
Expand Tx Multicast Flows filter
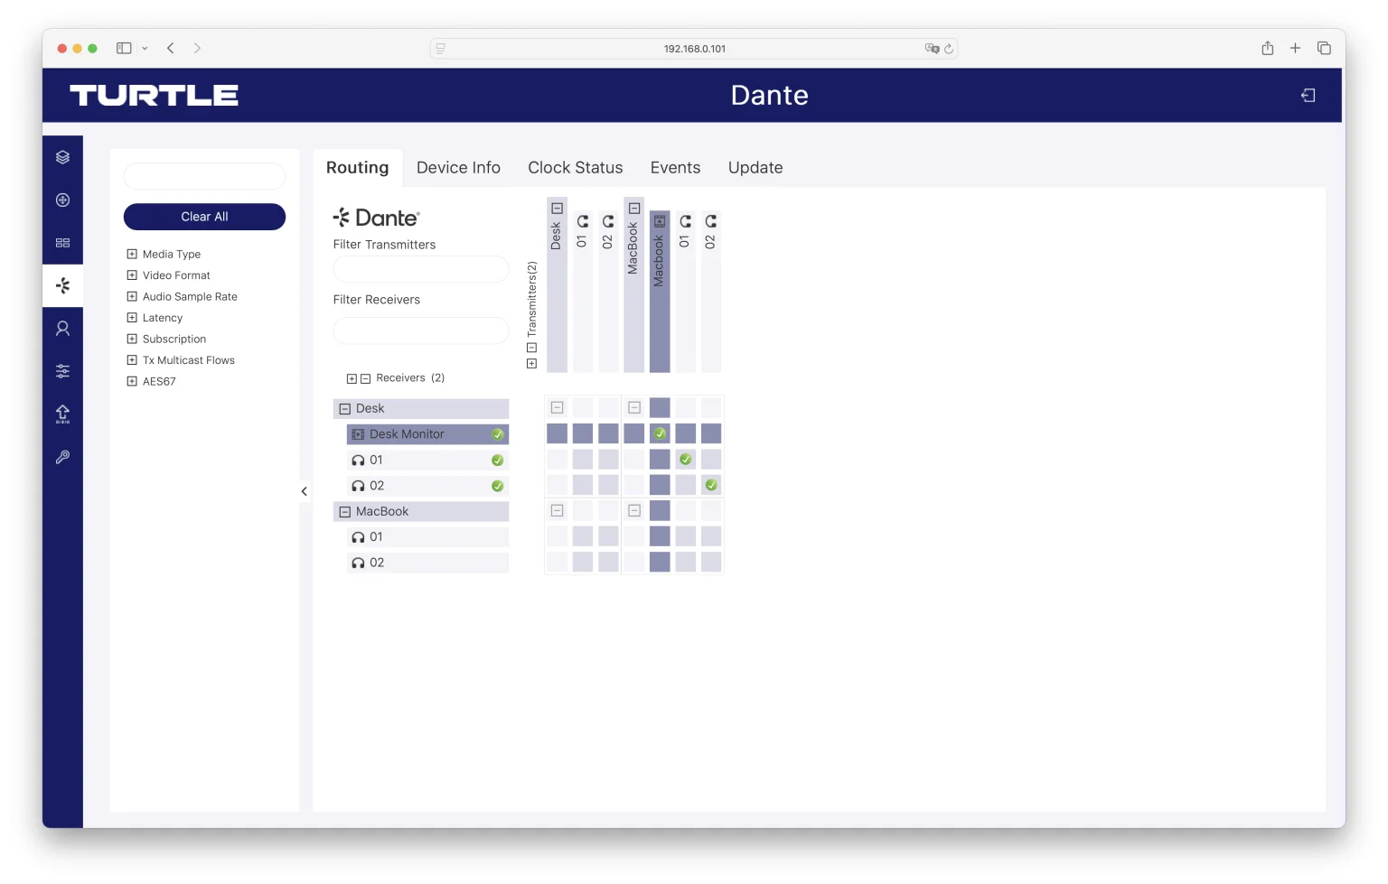[132, 360]
